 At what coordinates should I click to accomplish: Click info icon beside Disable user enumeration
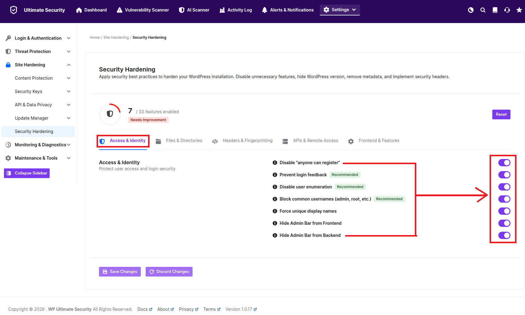pos(275,187)
